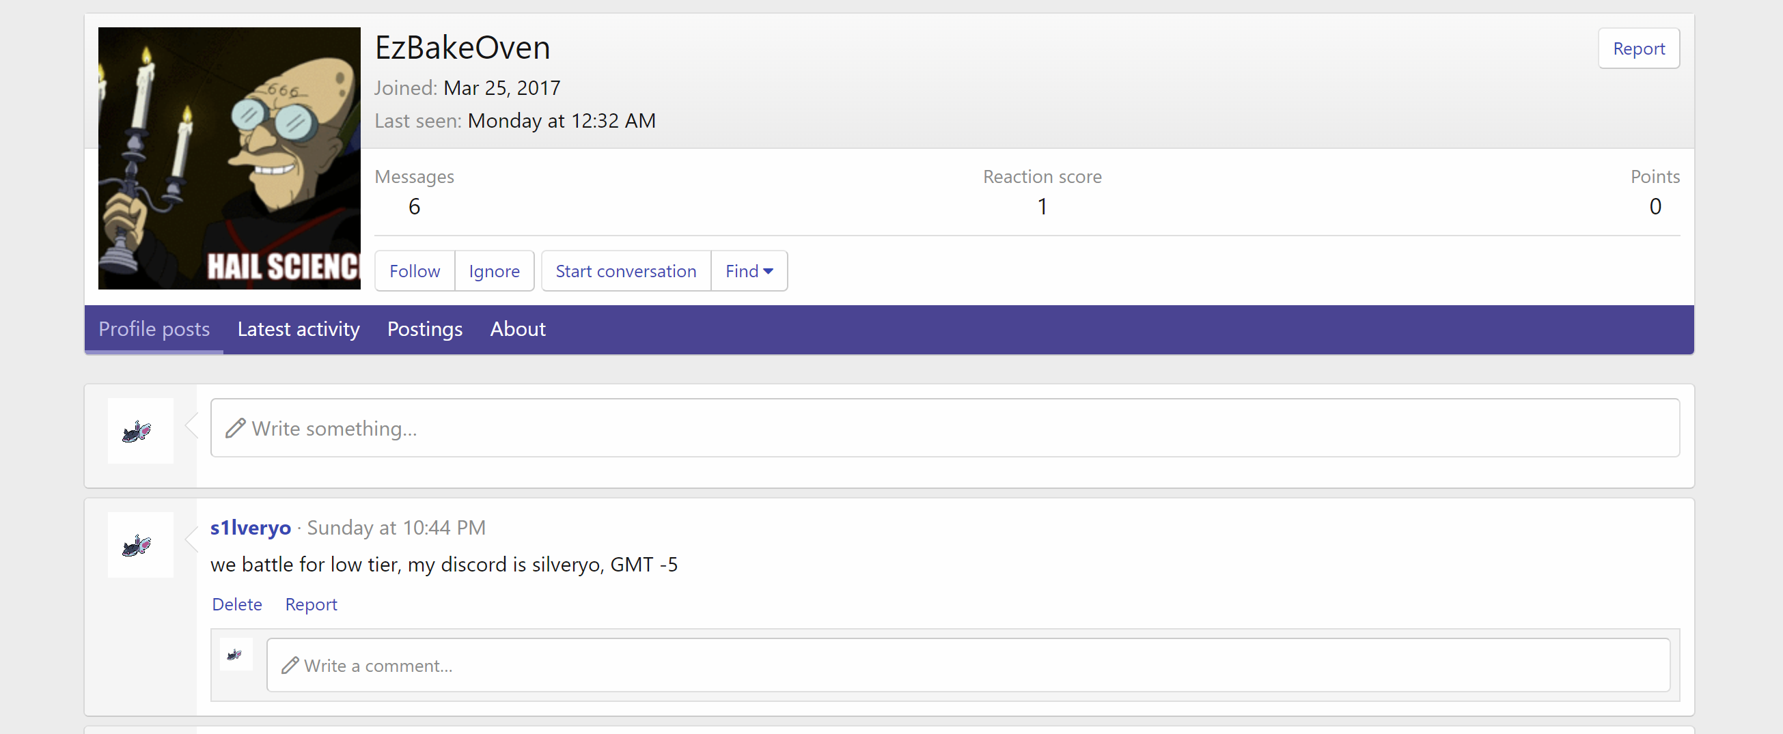Click the post timestamp Sunday at 10:44 PM

coord(396,527)
